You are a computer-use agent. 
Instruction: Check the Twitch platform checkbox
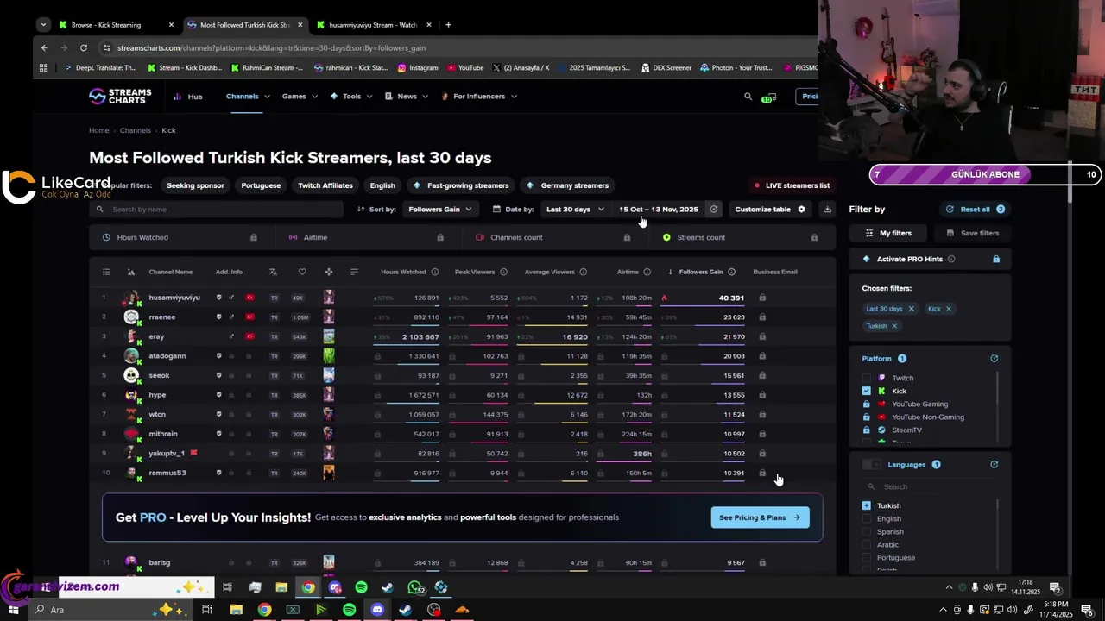[867, 378]
